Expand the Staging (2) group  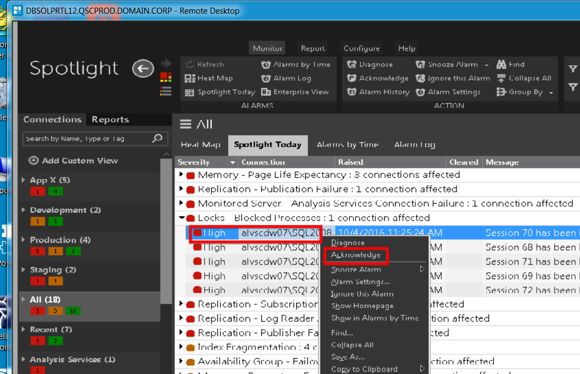click(x=23, y=270)
